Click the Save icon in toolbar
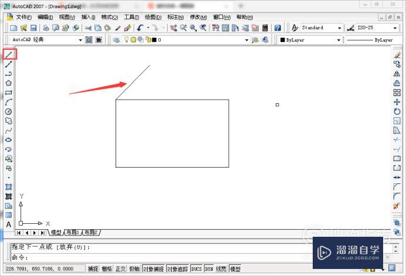 click(x=33, y=28)
